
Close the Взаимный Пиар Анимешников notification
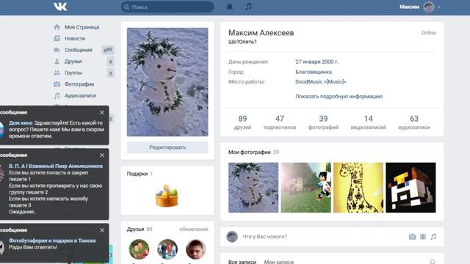click(x=102, y=155)
